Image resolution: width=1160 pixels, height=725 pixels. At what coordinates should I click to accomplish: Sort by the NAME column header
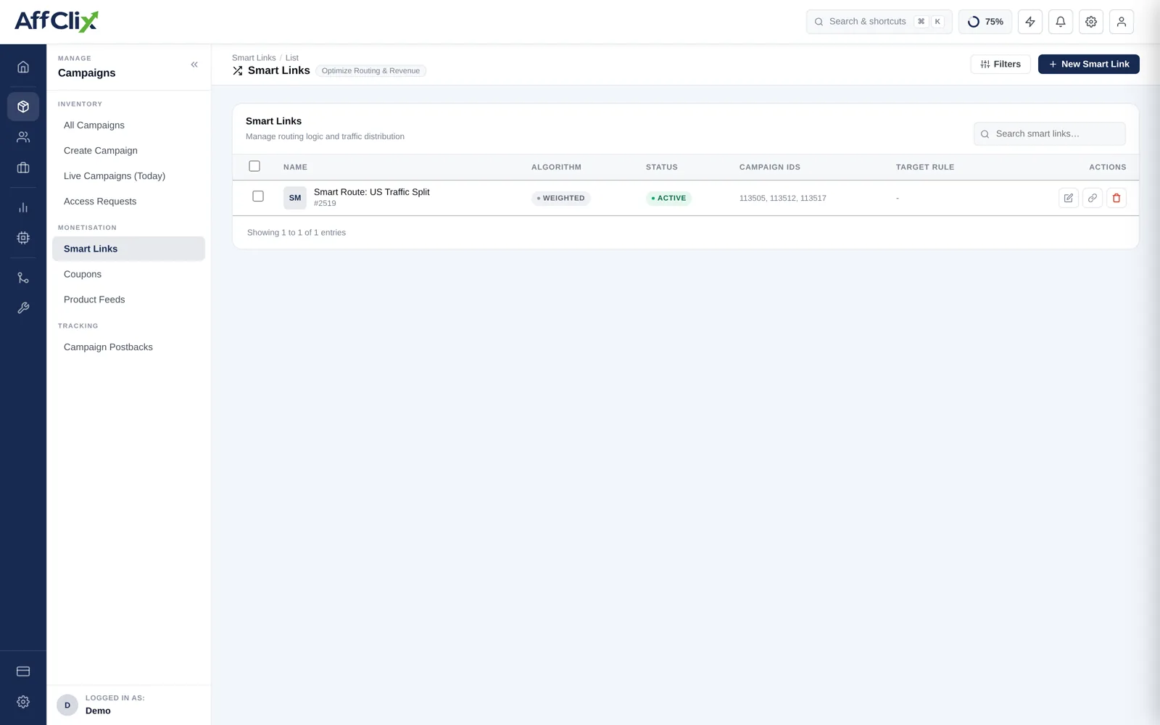pyautogui.click(x=295, y=167)
